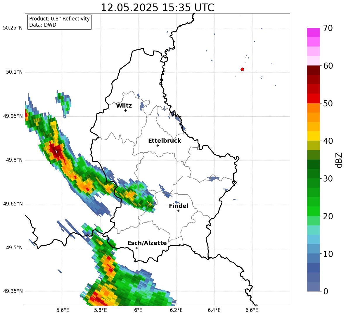Click the 10 colorbar tick label
The height and width of the screenshot is (316, 346).
[x=328, y=254]
